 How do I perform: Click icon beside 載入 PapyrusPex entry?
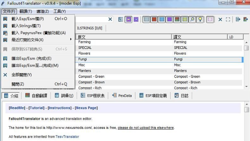click(5, 33)
